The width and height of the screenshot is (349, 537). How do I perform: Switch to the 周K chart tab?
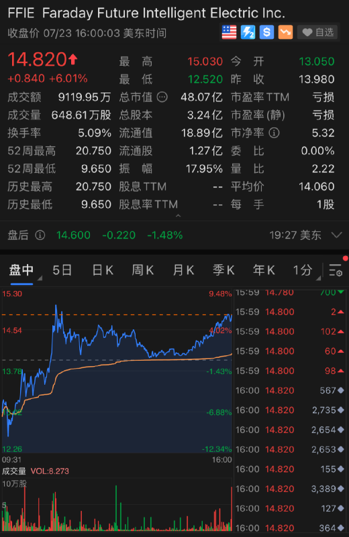coord(143,270)
